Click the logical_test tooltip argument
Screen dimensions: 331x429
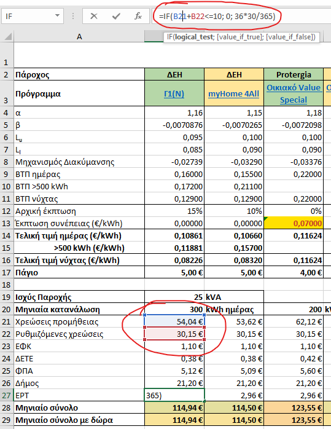click(x=194, y=37)
